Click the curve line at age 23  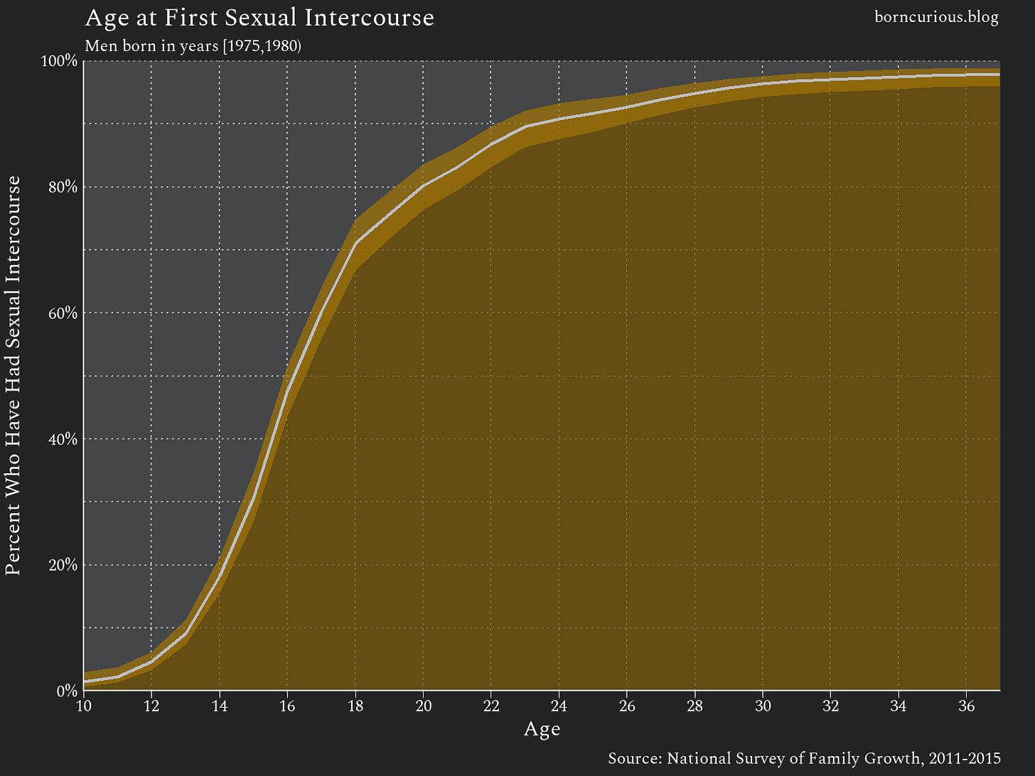click(525, 126)
